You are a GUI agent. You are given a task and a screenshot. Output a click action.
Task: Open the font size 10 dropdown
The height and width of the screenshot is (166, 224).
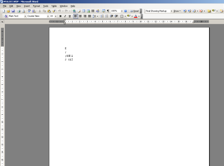[x=56, y=16]
